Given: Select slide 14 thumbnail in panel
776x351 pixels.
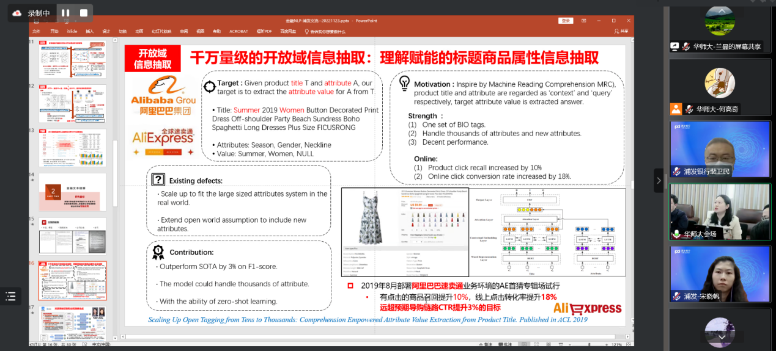Looking at the screenshot, I should point(72,192).
